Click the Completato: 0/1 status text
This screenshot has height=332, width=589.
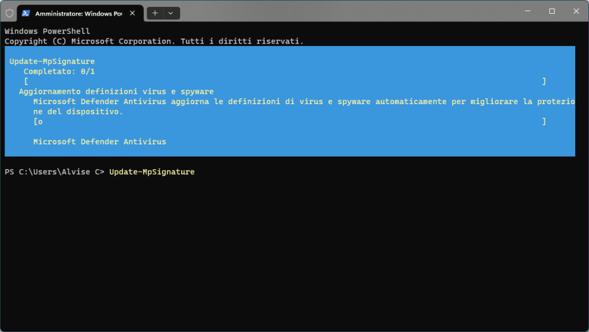[x=59, y=71]
